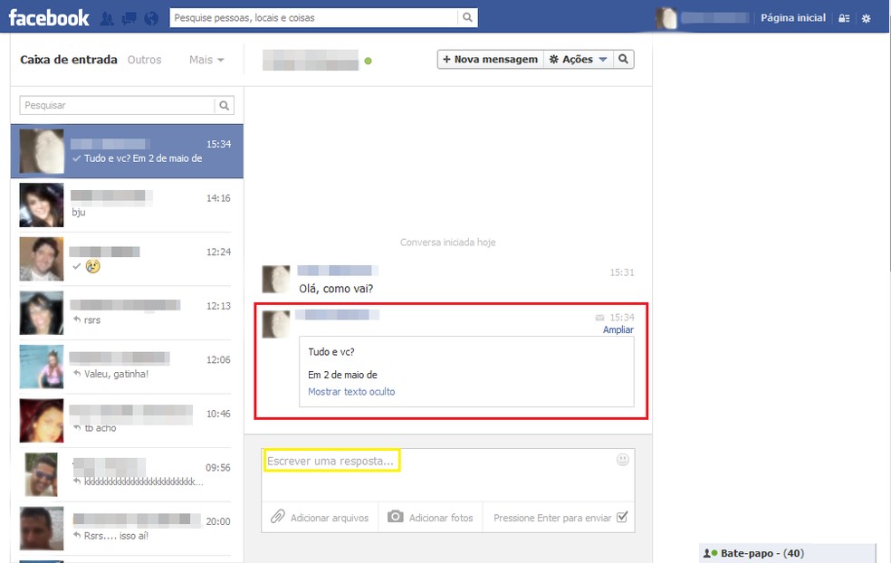Click the Pesquisar field in the sidebar
The image size is (891, 563).
pyautogui.click(x=118, y=105)
